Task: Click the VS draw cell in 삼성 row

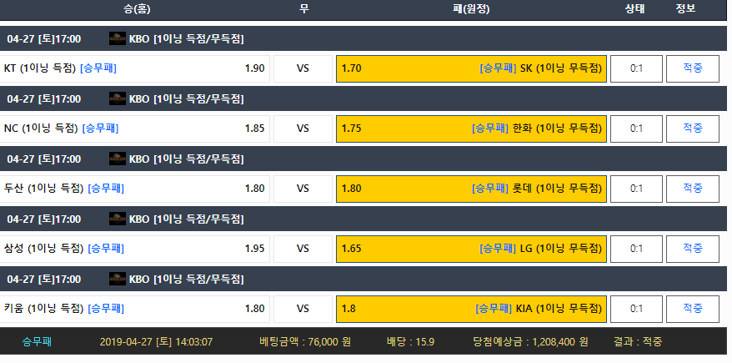Action: tap(303, 249)
